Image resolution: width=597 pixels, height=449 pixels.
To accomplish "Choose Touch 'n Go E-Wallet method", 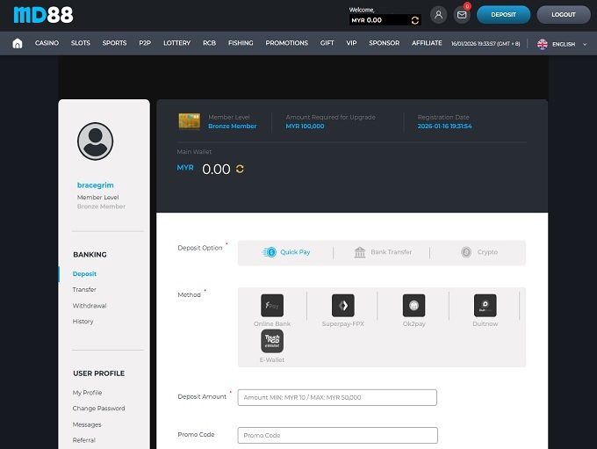I will [x=272, y=342].
